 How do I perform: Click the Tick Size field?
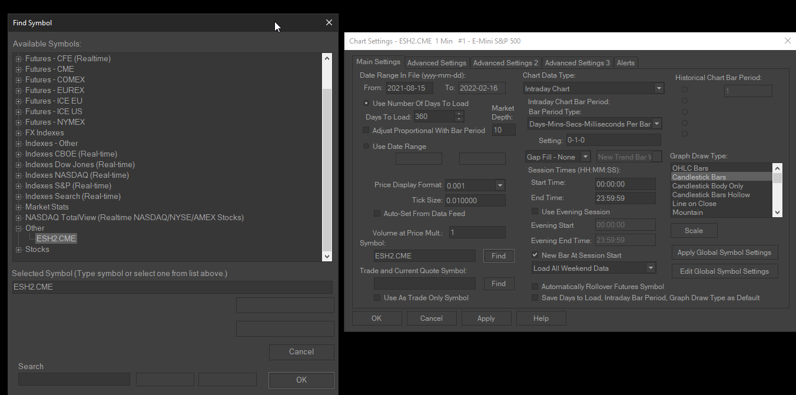[x=475, y=201]
